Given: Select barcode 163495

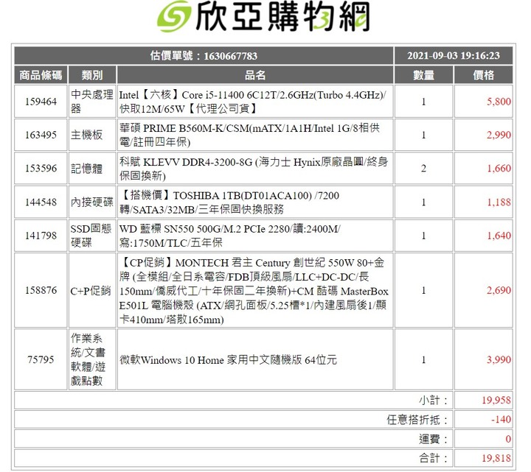Looking at the screenshot, I should pyautogui.click(x=41, y=135).
